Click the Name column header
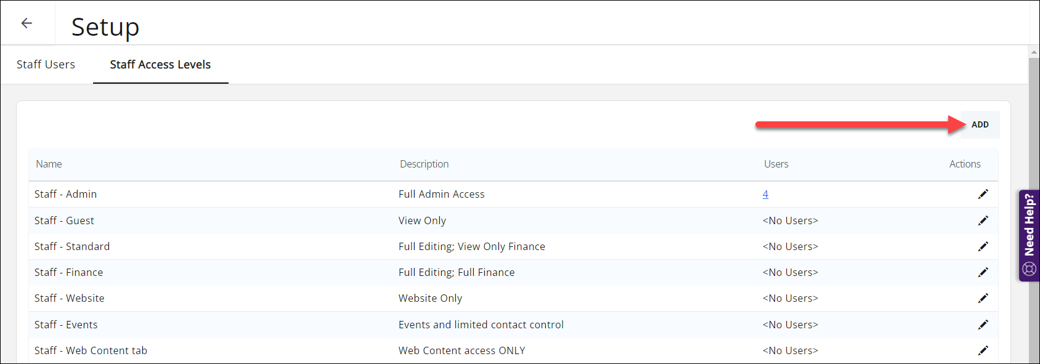The image size is (1040, 364). point(49,164)
